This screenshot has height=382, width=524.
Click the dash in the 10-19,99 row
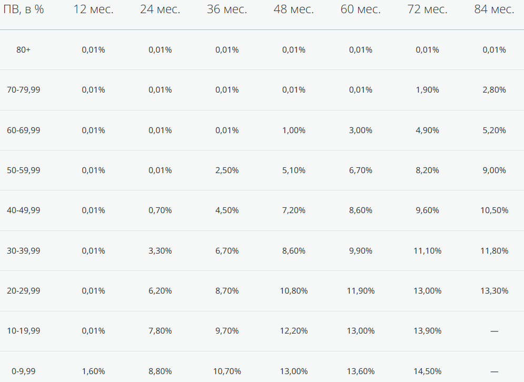[494, 331]
